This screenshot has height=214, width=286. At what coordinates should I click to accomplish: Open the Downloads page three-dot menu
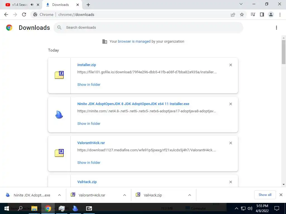(x=276, y=28)
